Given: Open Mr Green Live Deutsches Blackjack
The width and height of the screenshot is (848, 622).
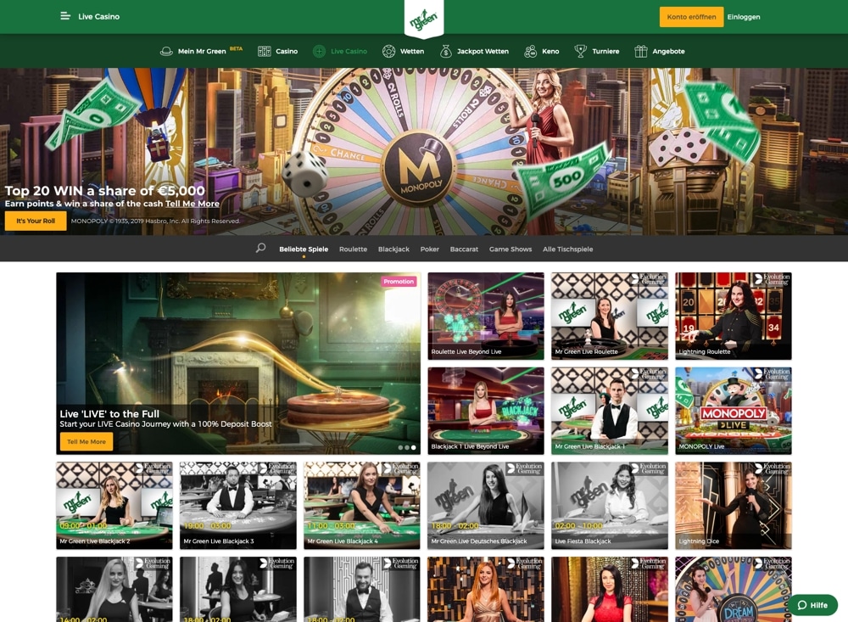Looking at the screenshot, I should click(x=486, y=506).
